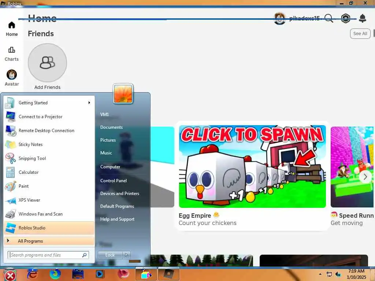Show hidden tray icons arrow

click(x=320, y=274)
